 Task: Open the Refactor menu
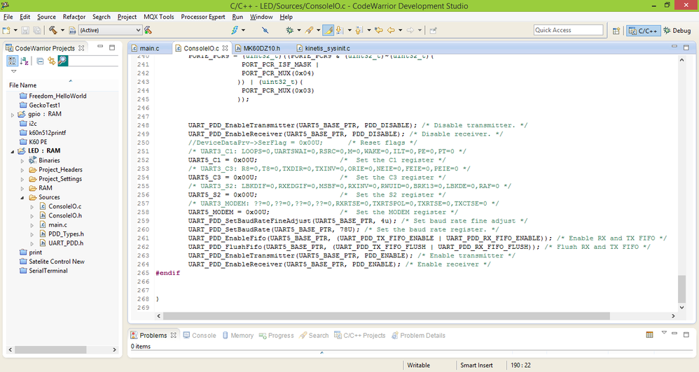pos(74,17)
